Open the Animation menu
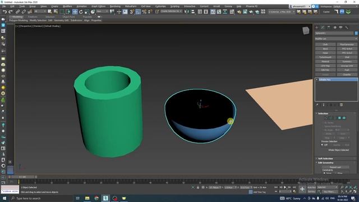The height and width of the screenshot is (202, 359). [x=81, y=6]
